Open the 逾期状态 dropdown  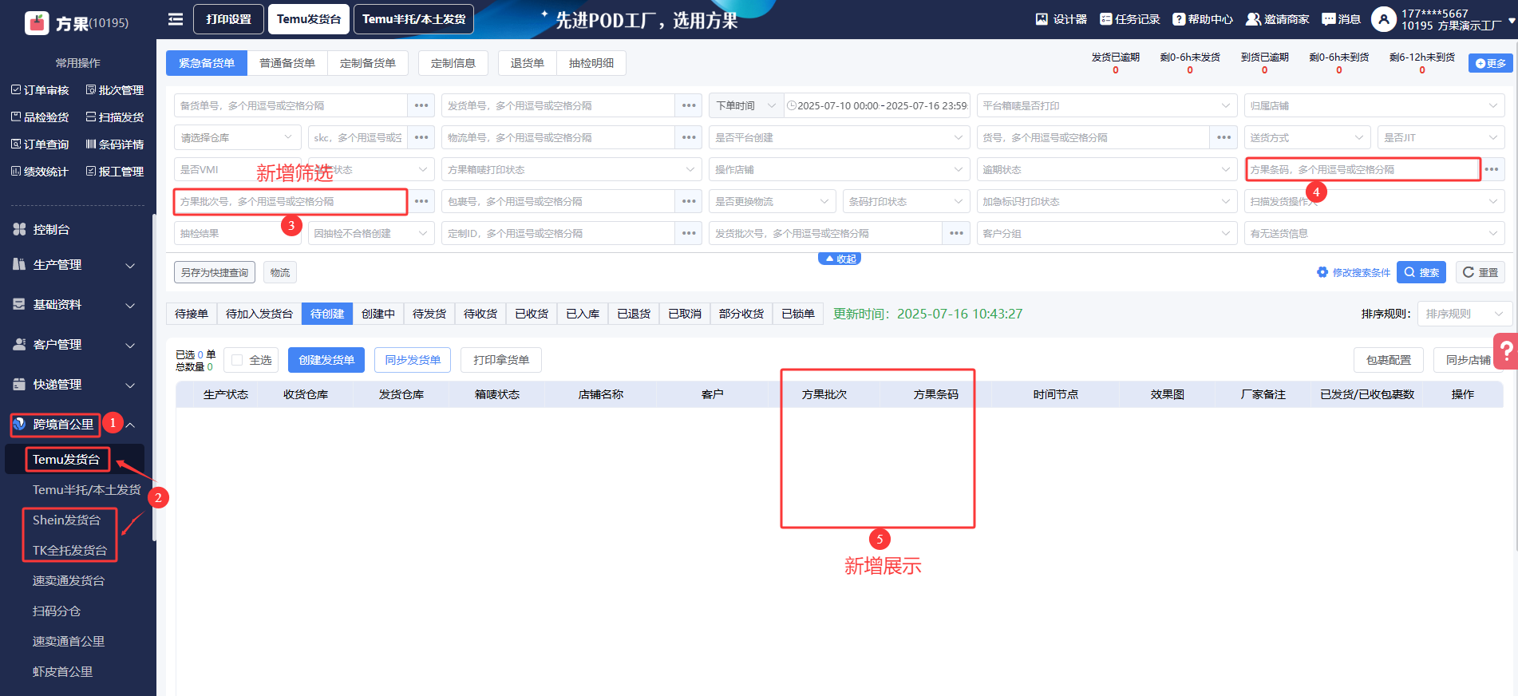(x=1107, y=169)
